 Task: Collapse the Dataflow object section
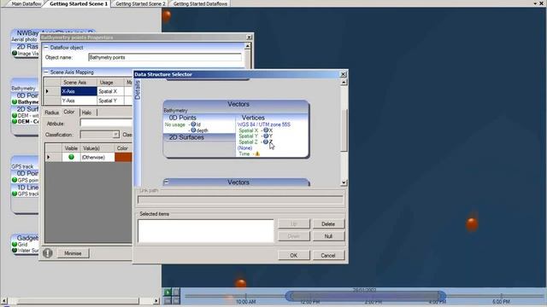(45, 48)
